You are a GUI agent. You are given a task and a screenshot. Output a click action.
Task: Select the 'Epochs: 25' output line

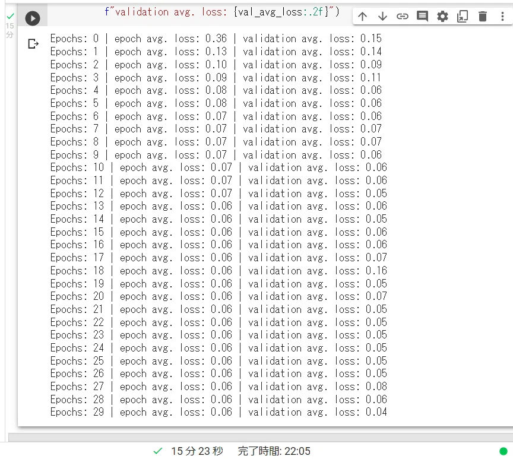pyautogui.click(x=218, y=361)
